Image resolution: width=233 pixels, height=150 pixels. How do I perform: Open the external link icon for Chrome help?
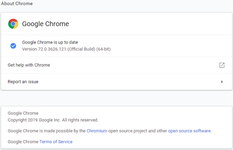(x=222, y=65)
